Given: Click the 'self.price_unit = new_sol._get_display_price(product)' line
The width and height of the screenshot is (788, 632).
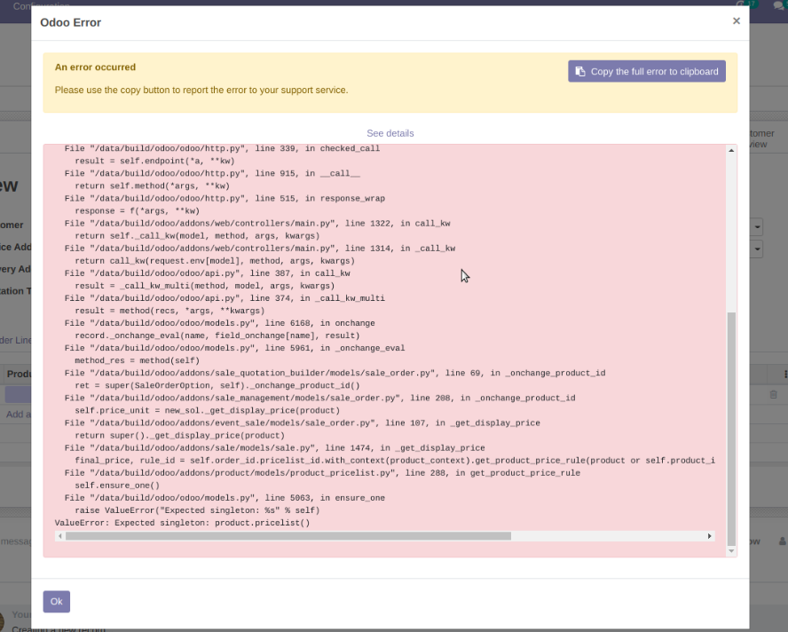Looking at the screenshot, I should (x=208, y=410).
